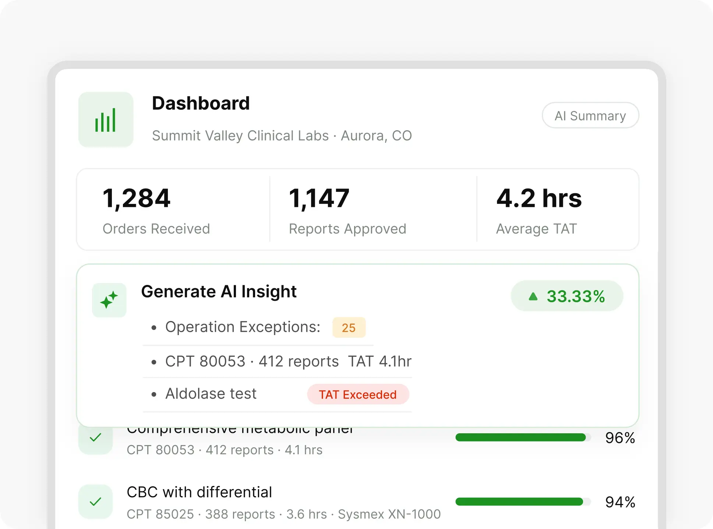Click the 96% progress bar
Image resolution: width=713 pixels, height=529 pixels.
(x=523, y=437)
